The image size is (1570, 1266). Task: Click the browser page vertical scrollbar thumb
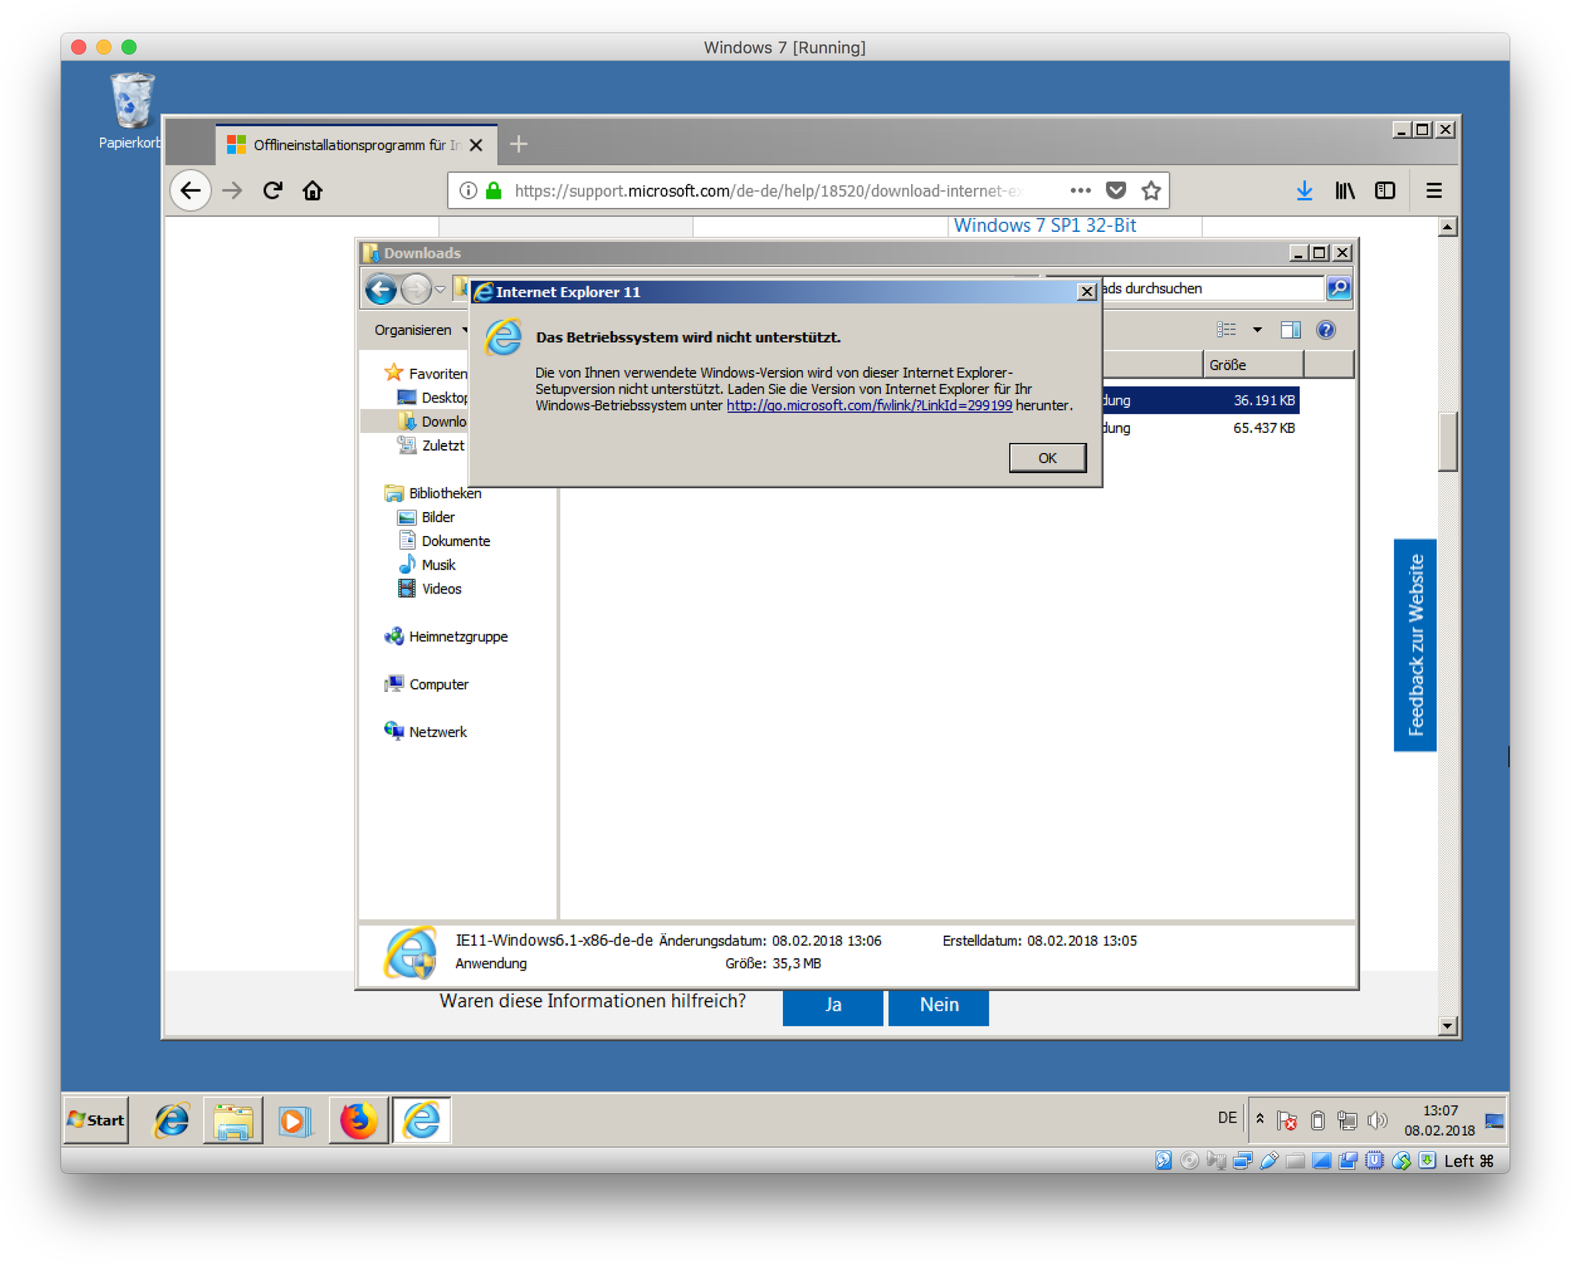click(x=1447, y=442)
